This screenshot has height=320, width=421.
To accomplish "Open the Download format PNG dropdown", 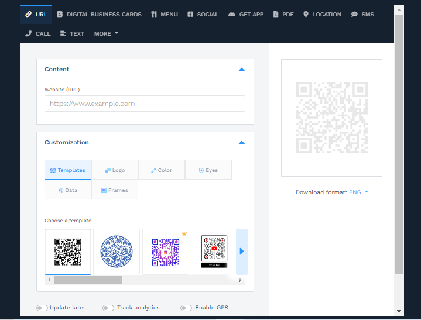I will tap(358, 192).
